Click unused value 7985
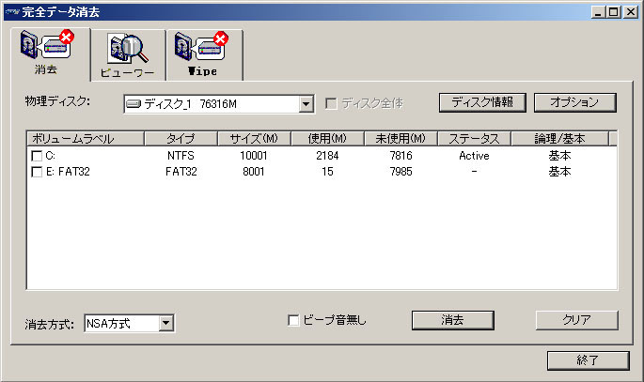This screenshot has height=382, width=644. pyautogui.click(x=401, y=172)
